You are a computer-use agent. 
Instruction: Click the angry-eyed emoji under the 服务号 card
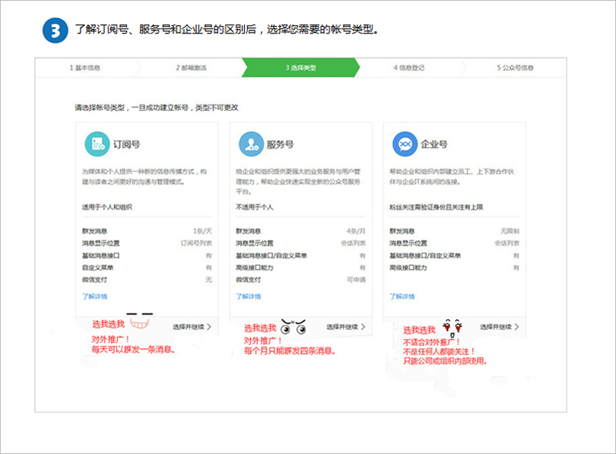[294, 326]
